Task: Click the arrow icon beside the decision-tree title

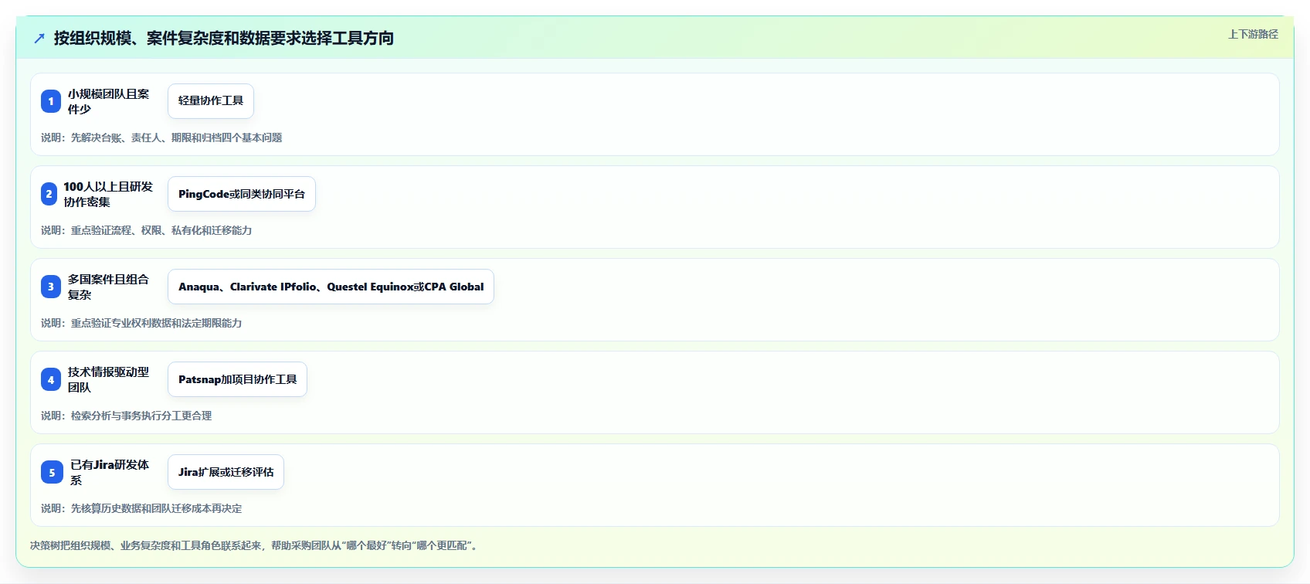Action: coord(39,38)
